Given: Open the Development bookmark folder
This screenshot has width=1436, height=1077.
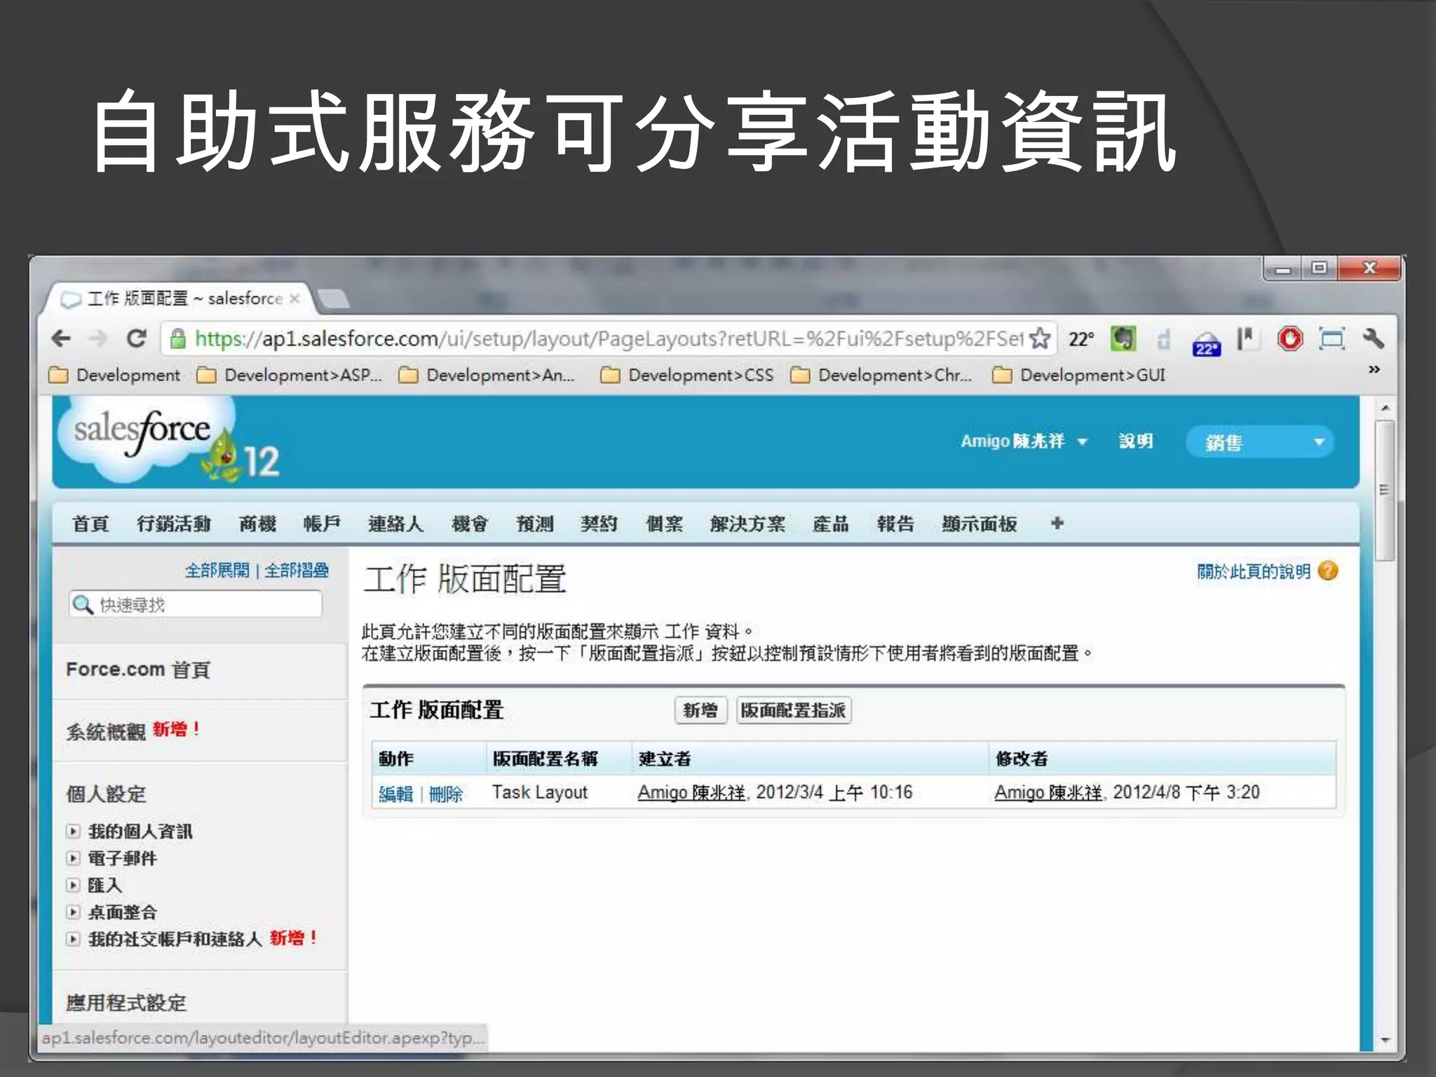Looking at the screenshot, I should [x=114, y=375].
